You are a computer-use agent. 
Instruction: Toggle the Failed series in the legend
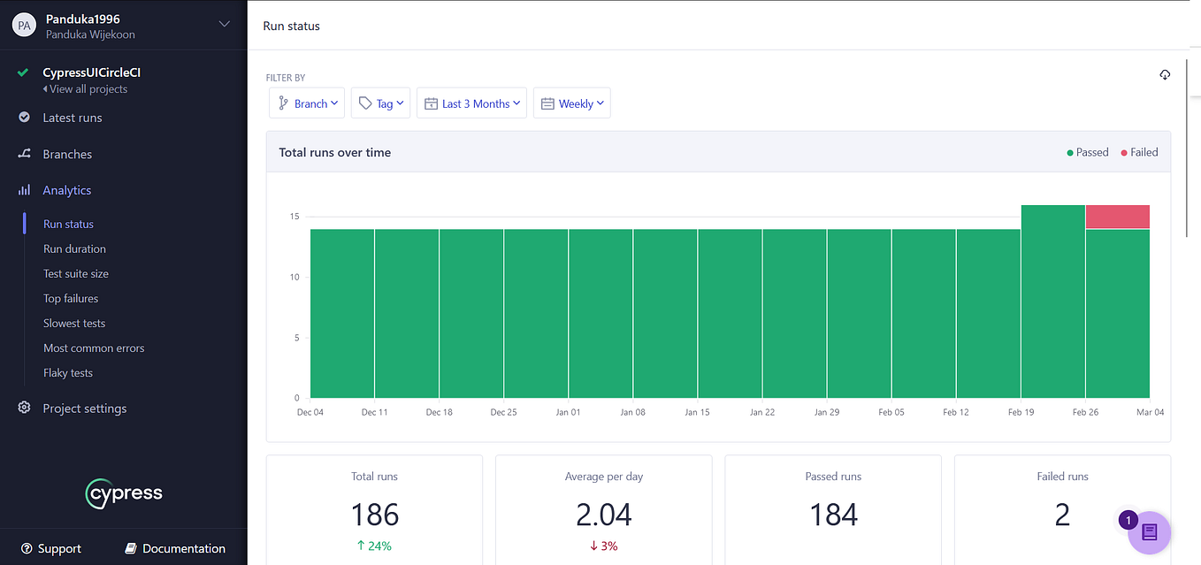click(1139, 152)
